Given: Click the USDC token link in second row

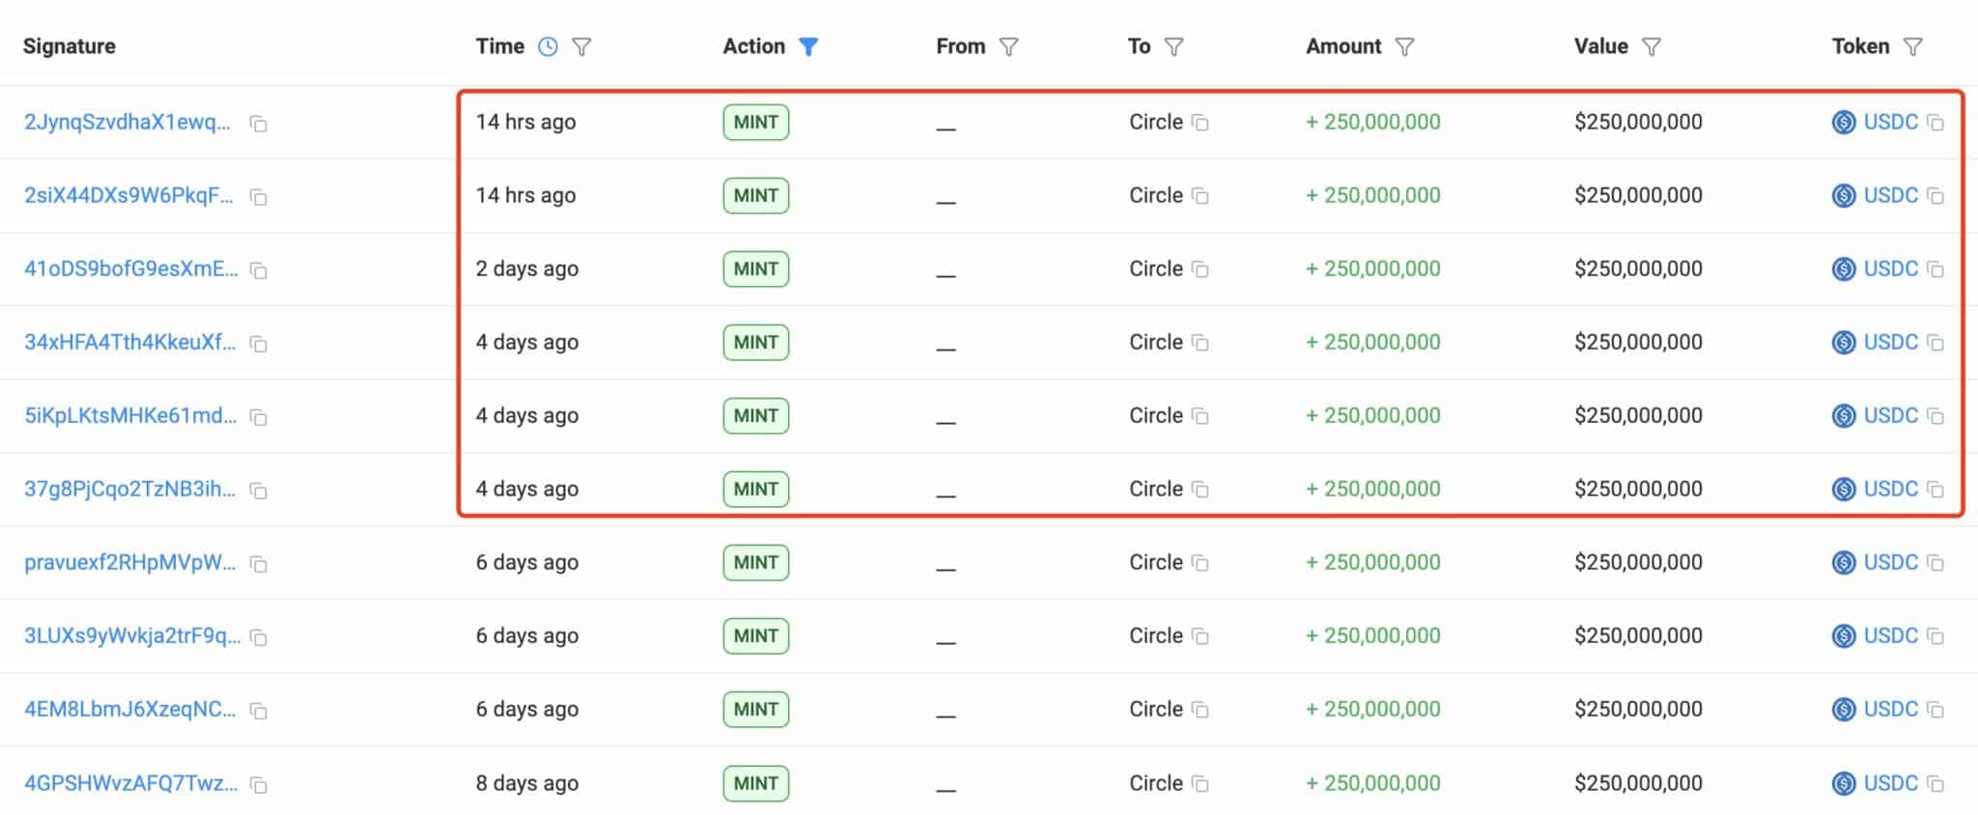Looking at the screenshot, I should point(1890,195).
